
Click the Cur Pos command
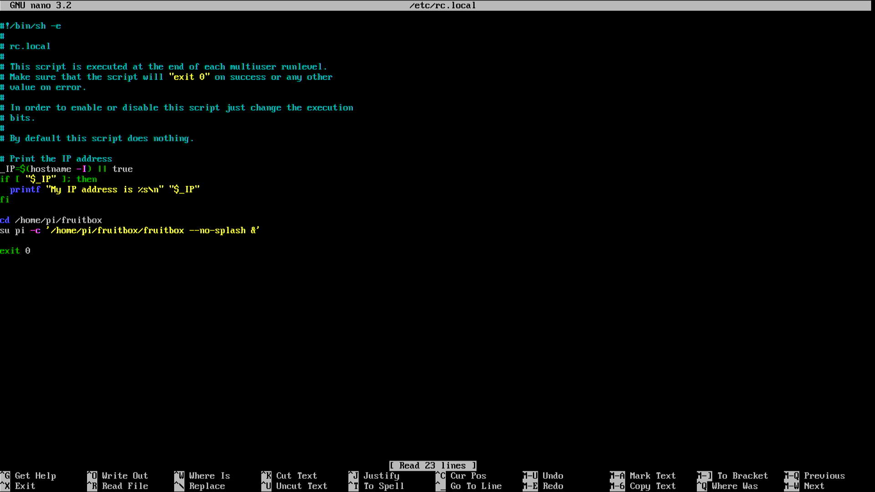click(x=468, y=476)
